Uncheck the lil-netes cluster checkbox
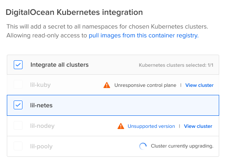The image size is (226, 162). coord(18,105)
